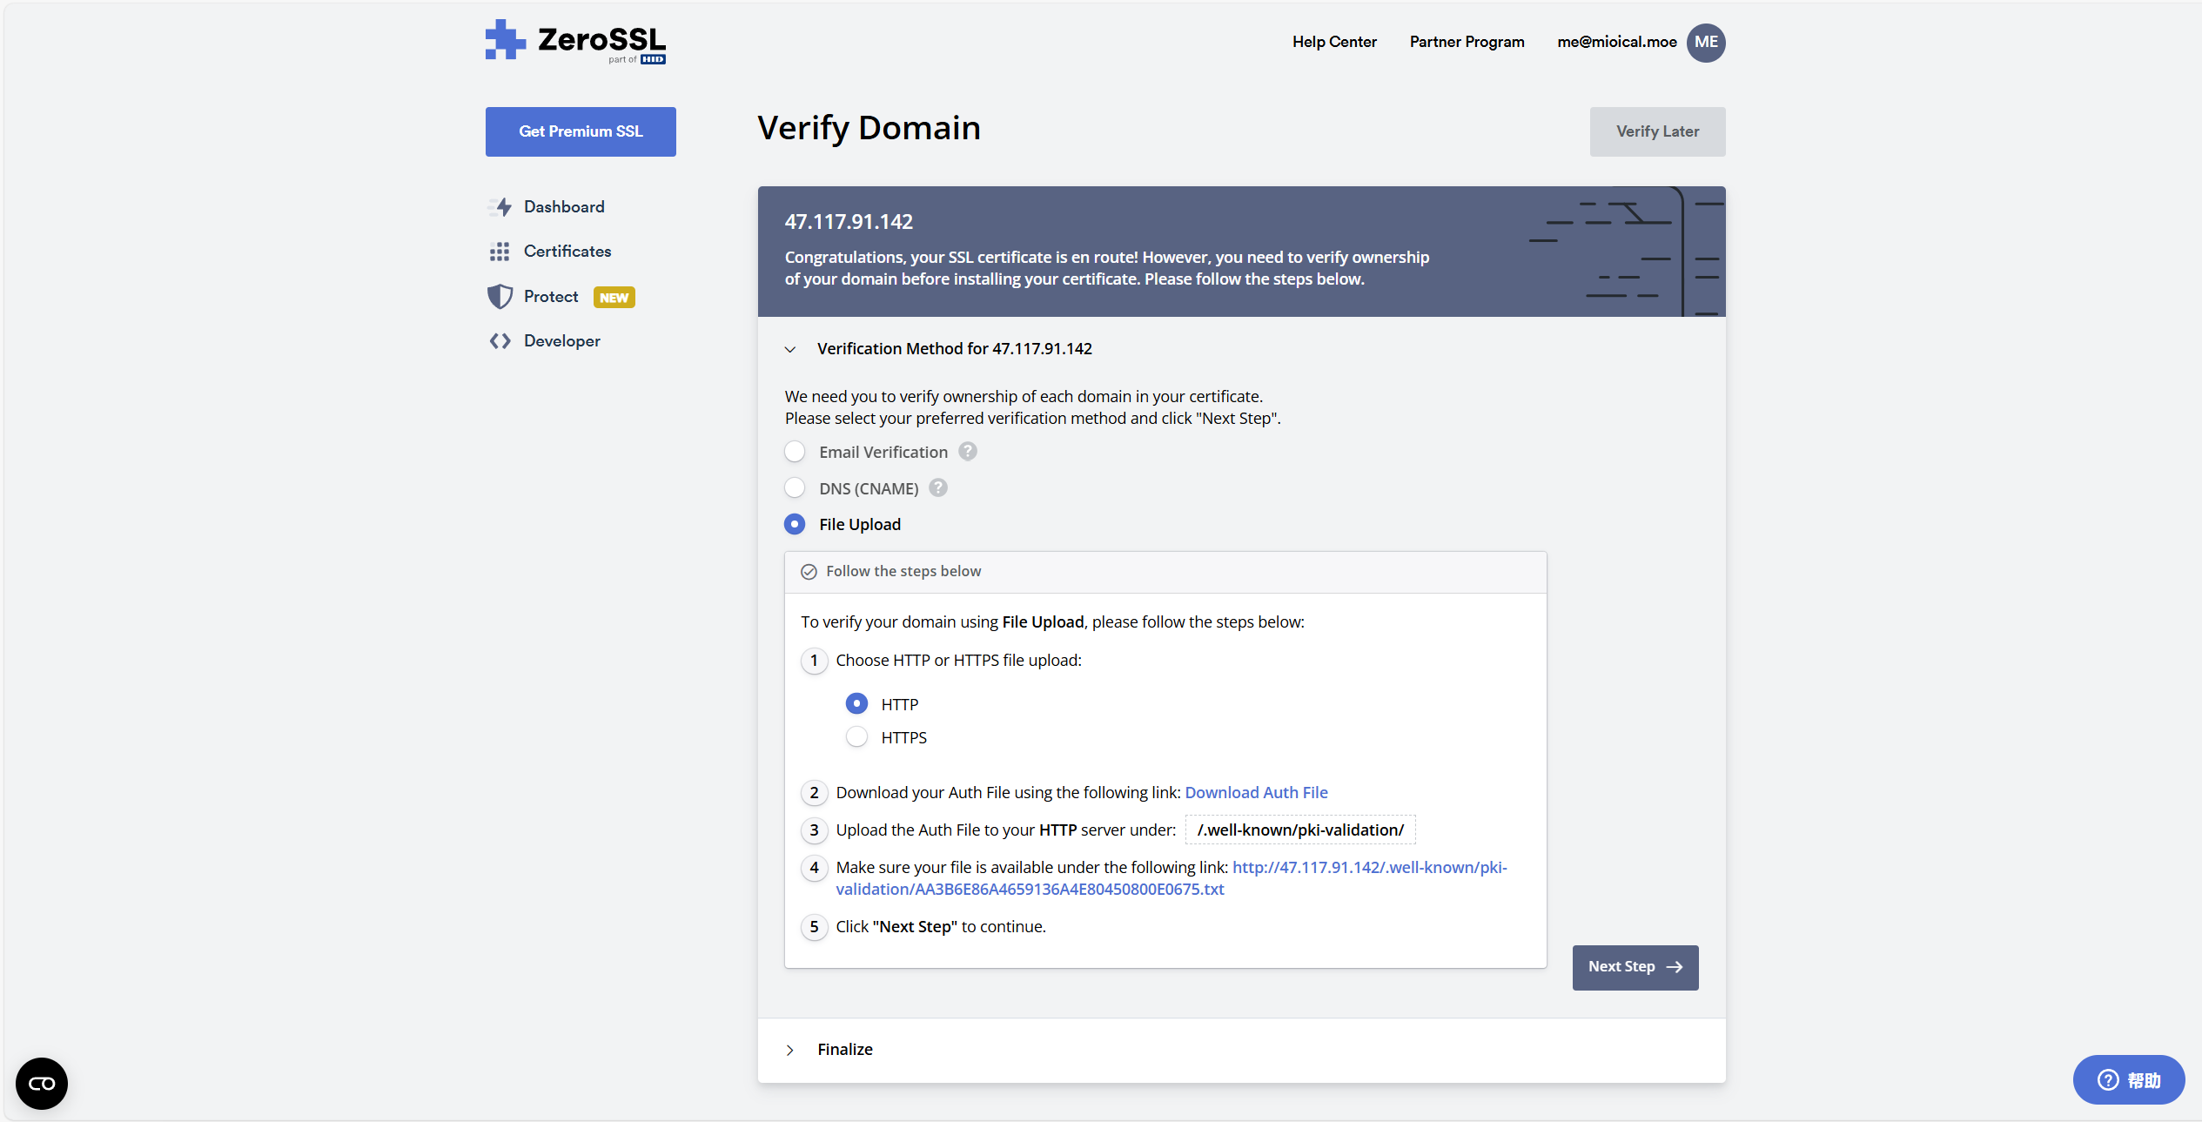Open the ME user avatar
Viewport: 2202px width, 1122px height.
click(x=1705, y=43)
